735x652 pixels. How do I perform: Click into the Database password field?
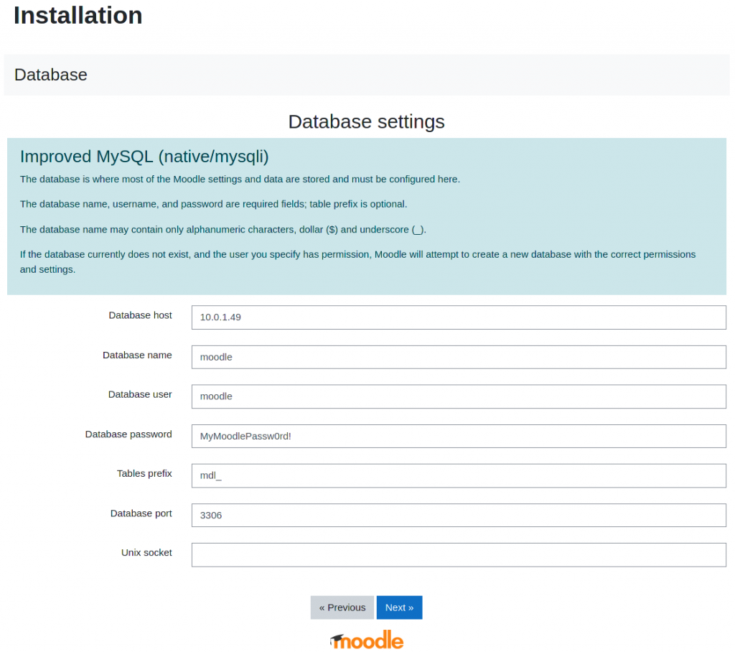[459, 437]
